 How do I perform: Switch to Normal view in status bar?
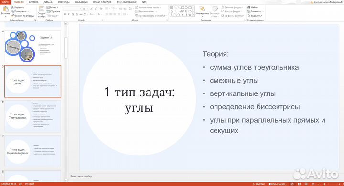coord(292,184)
